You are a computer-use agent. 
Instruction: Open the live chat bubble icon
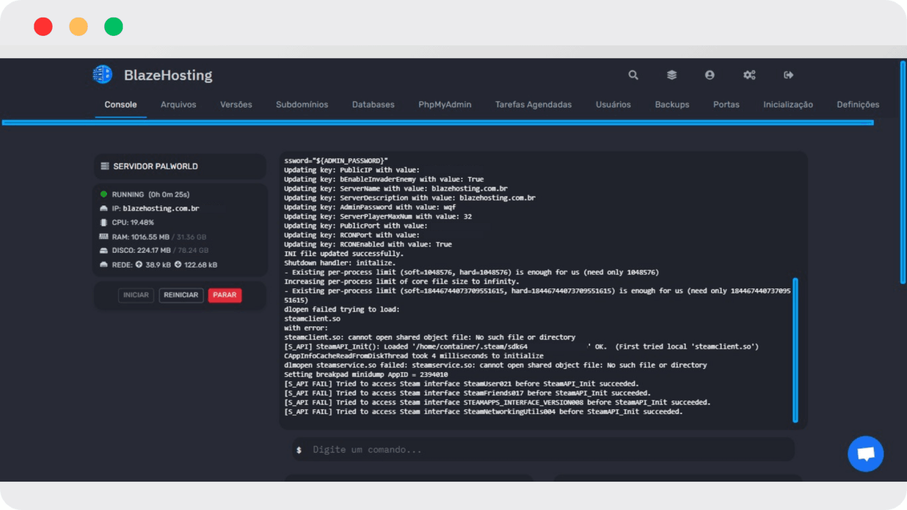pyautogui.click(x=866, y=453)
